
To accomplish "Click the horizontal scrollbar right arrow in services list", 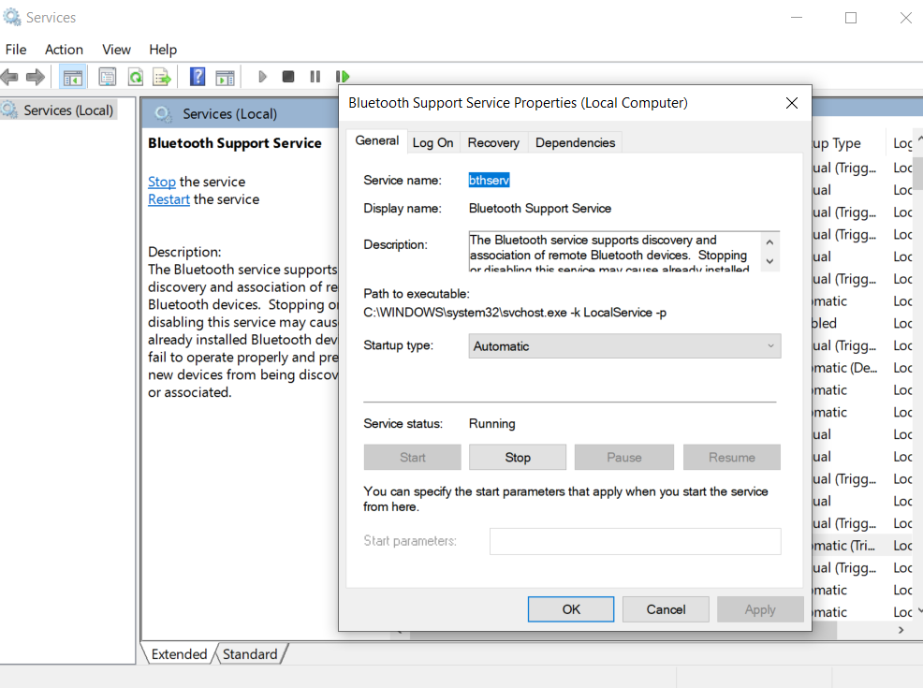I will point(901,630).
